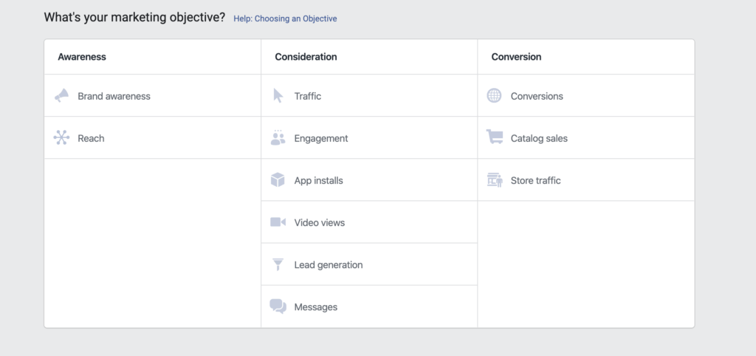Click the Store traffic storefront icon
Image resolution: width=756 pixels, height=356 pixels.
(x=494, y=180)
